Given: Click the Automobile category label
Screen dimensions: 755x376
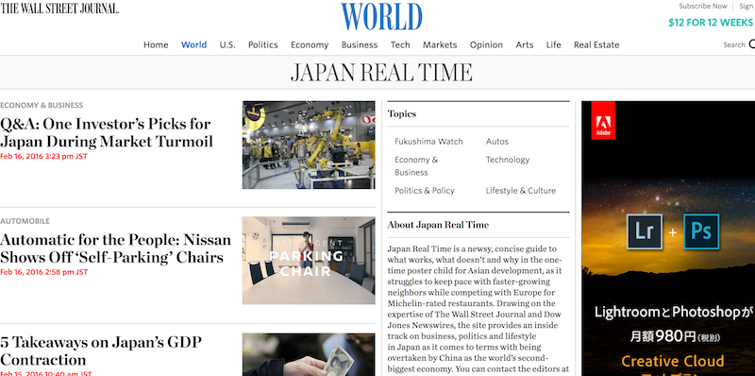Looking at the screenshot, I should (x=25, y=221).
